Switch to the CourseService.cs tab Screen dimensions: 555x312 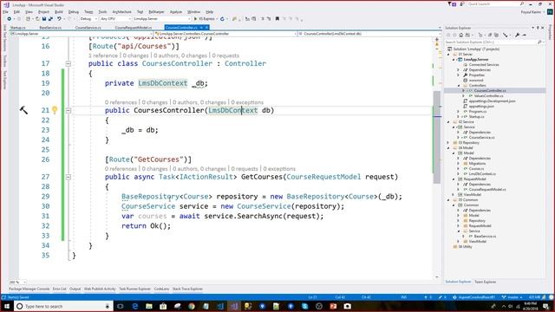pos(88,27)
